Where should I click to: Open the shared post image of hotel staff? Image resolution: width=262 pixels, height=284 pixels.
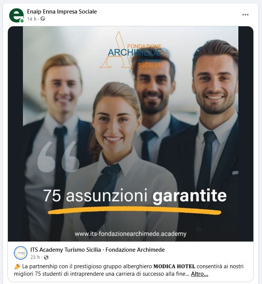pyautogui.click(x=131, y=134)
